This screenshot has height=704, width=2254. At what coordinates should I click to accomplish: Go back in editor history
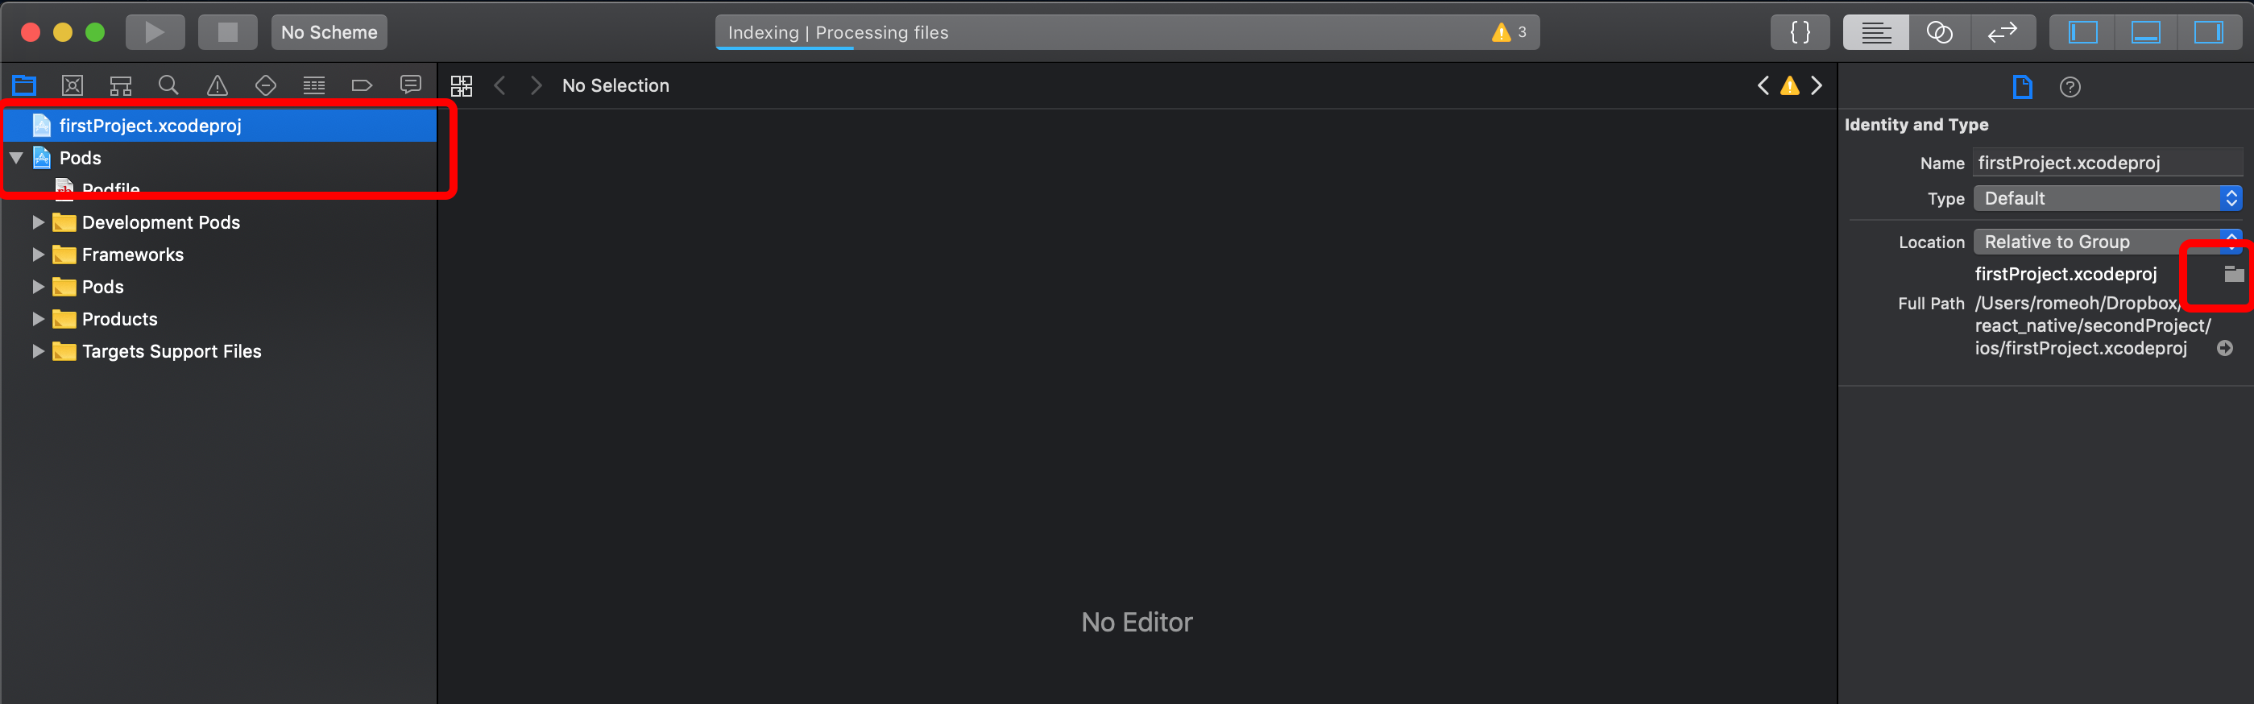pos(499,85)
